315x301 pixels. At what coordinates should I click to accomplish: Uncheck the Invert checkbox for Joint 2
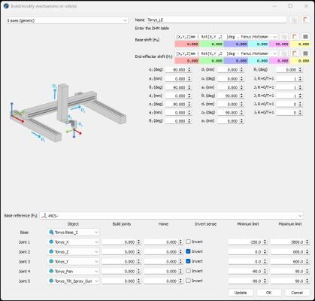click(x=188, y=251)
